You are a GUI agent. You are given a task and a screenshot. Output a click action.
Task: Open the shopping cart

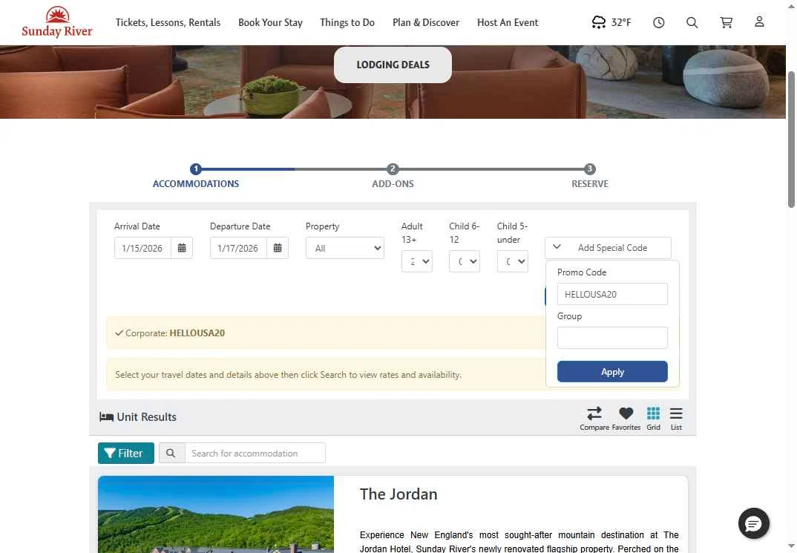click(727, 22)
